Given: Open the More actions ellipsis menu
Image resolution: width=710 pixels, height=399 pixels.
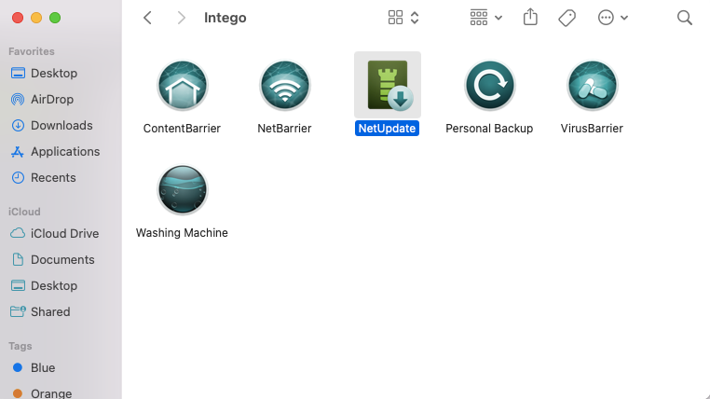Looking at the screenshot, I should point(613,18).
